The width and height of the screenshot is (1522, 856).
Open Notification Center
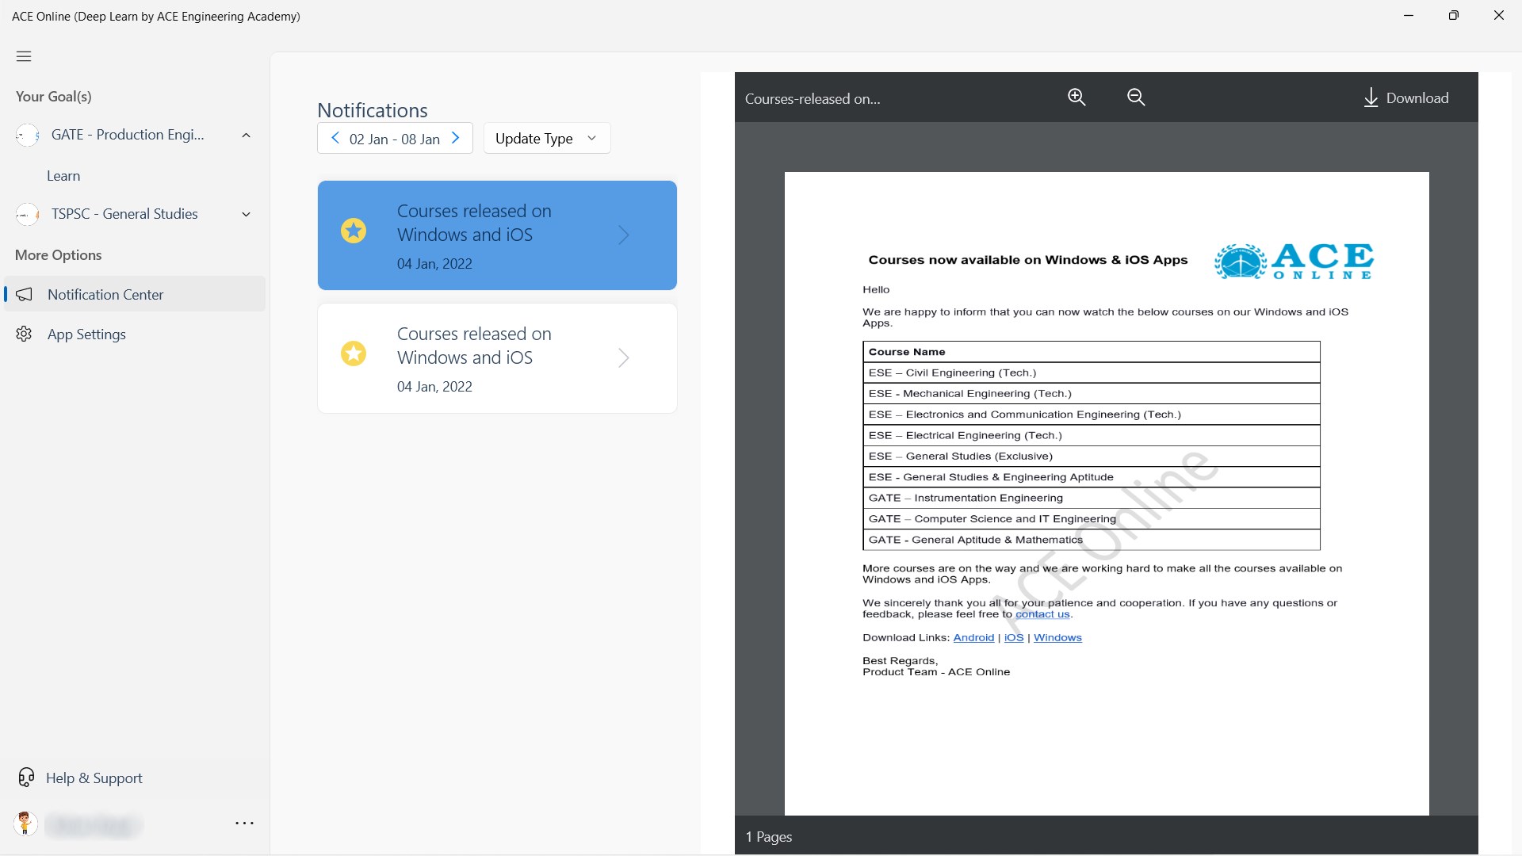(105, 295)
